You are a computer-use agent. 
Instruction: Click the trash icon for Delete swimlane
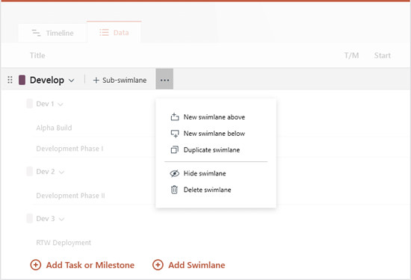[x=174, y=190]
